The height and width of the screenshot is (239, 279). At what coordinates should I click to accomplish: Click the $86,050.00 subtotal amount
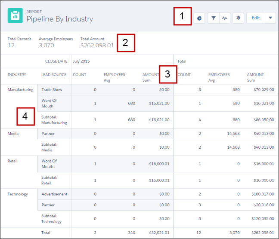(x=264, y=120)
